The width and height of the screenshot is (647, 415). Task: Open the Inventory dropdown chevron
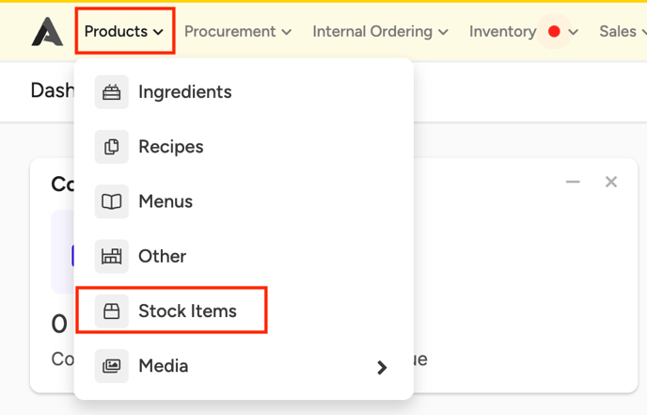pyautogui.click(x=573, y=32)
